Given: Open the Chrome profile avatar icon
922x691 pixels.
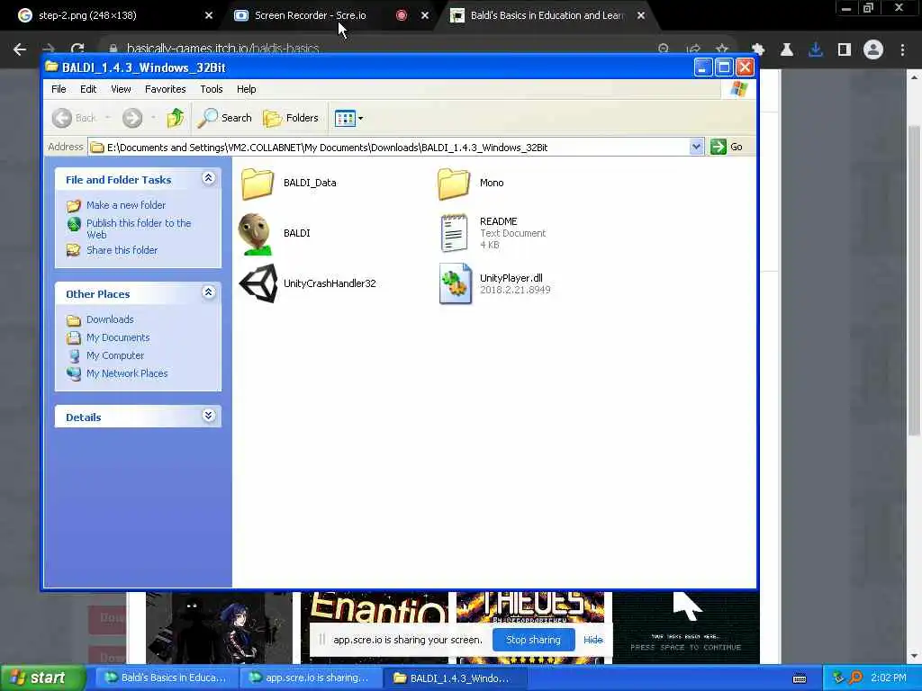Looking at the screenshot, I should (x=873, y=50).
